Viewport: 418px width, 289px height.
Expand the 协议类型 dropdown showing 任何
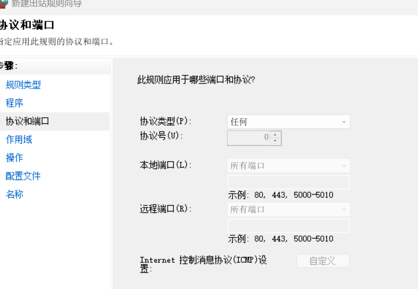pyautogui.click(x=288, y=122)
